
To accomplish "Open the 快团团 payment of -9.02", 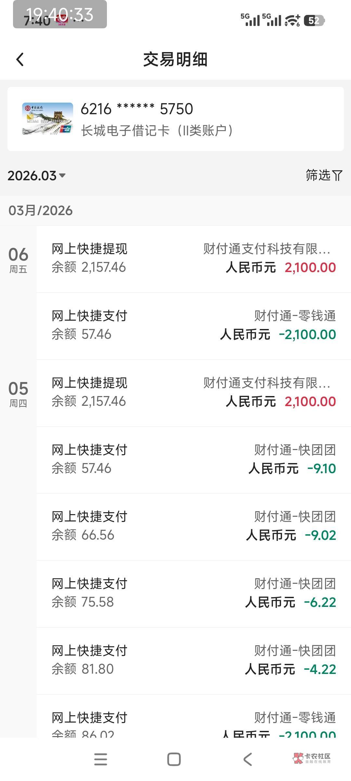I will point(194,526).
